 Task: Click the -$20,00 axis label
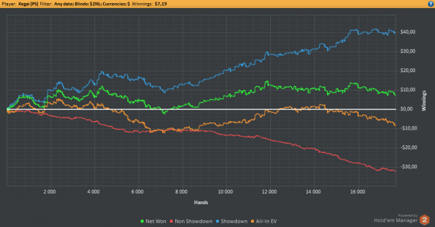(x=408, y=148)
